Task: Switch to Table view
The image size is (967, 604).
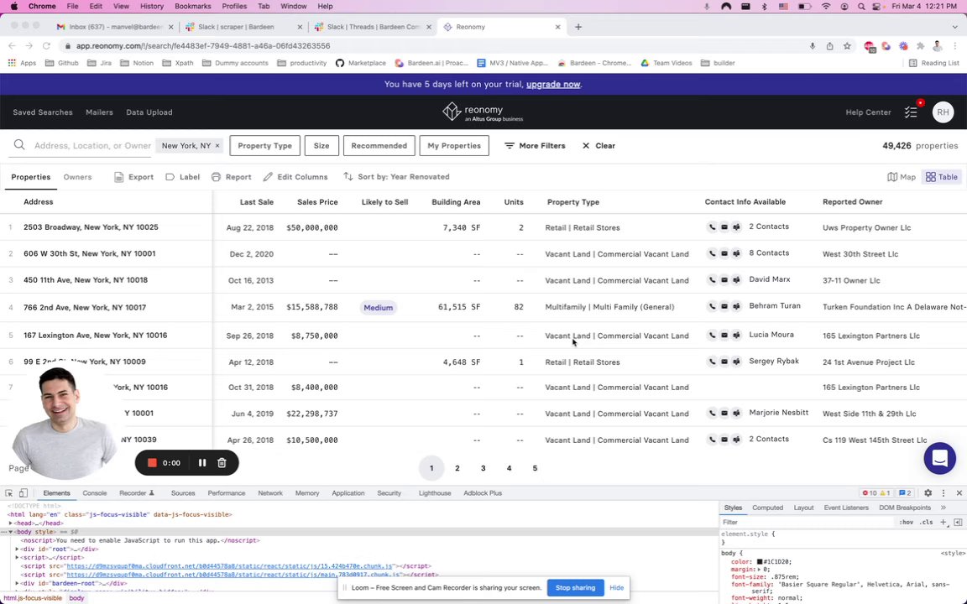Action: coord(942,177)
